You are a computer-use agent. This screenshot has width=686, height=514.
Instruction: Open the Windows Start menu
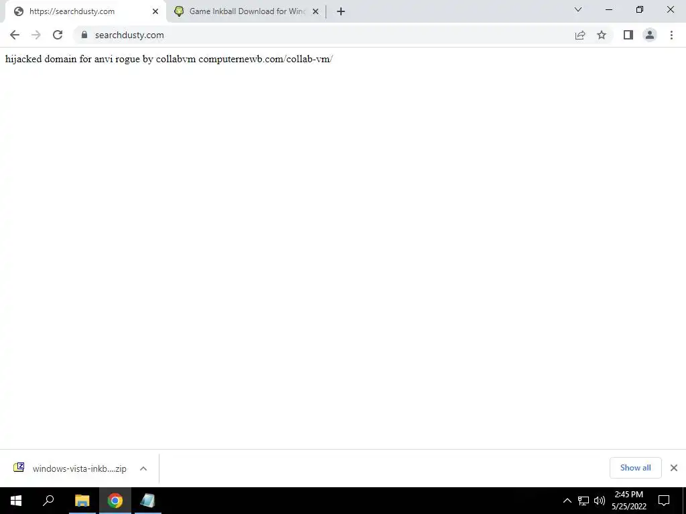(x=16, y=501)
